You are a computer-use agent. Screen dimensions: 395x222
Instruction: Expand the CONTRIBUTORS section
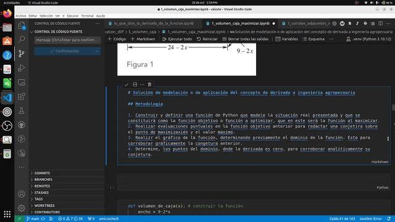coord(47,212)
